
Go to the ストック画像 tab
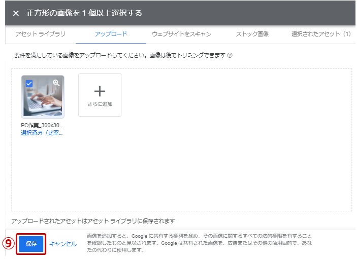tap(252, 34)
